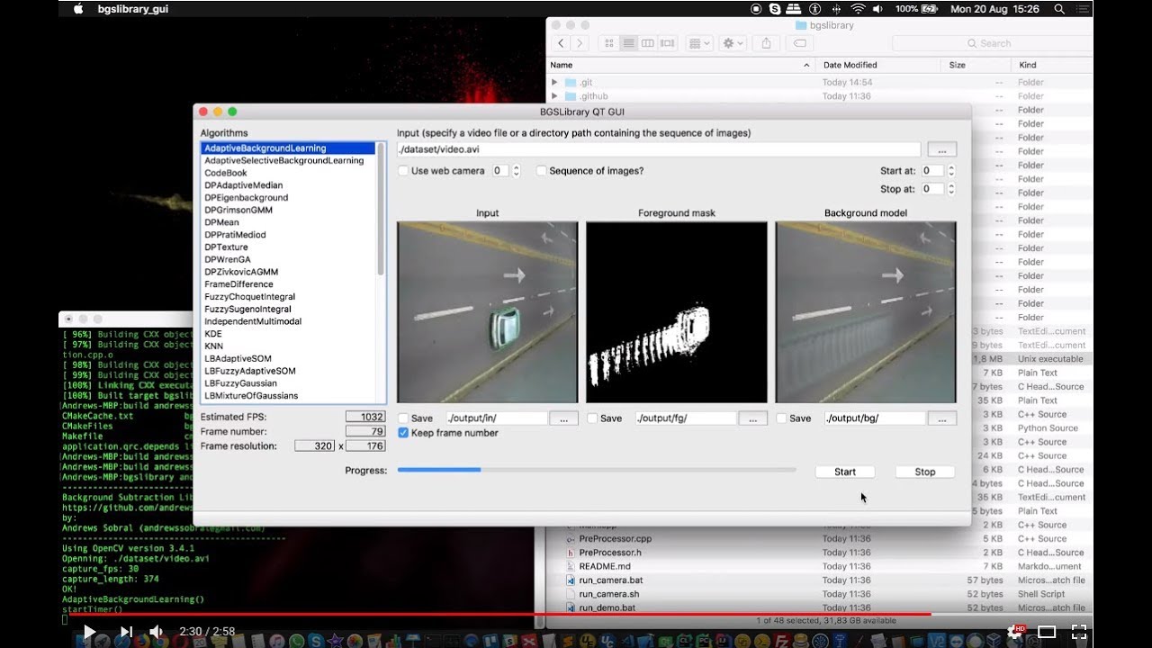This screenshot has width=1152, height=648.
Task: Select KNN algorithm in list
Action: click(x=213, y=346)
